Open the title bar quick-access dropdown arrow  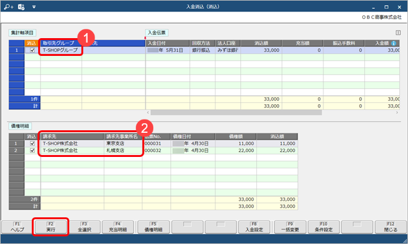[34, 7]
